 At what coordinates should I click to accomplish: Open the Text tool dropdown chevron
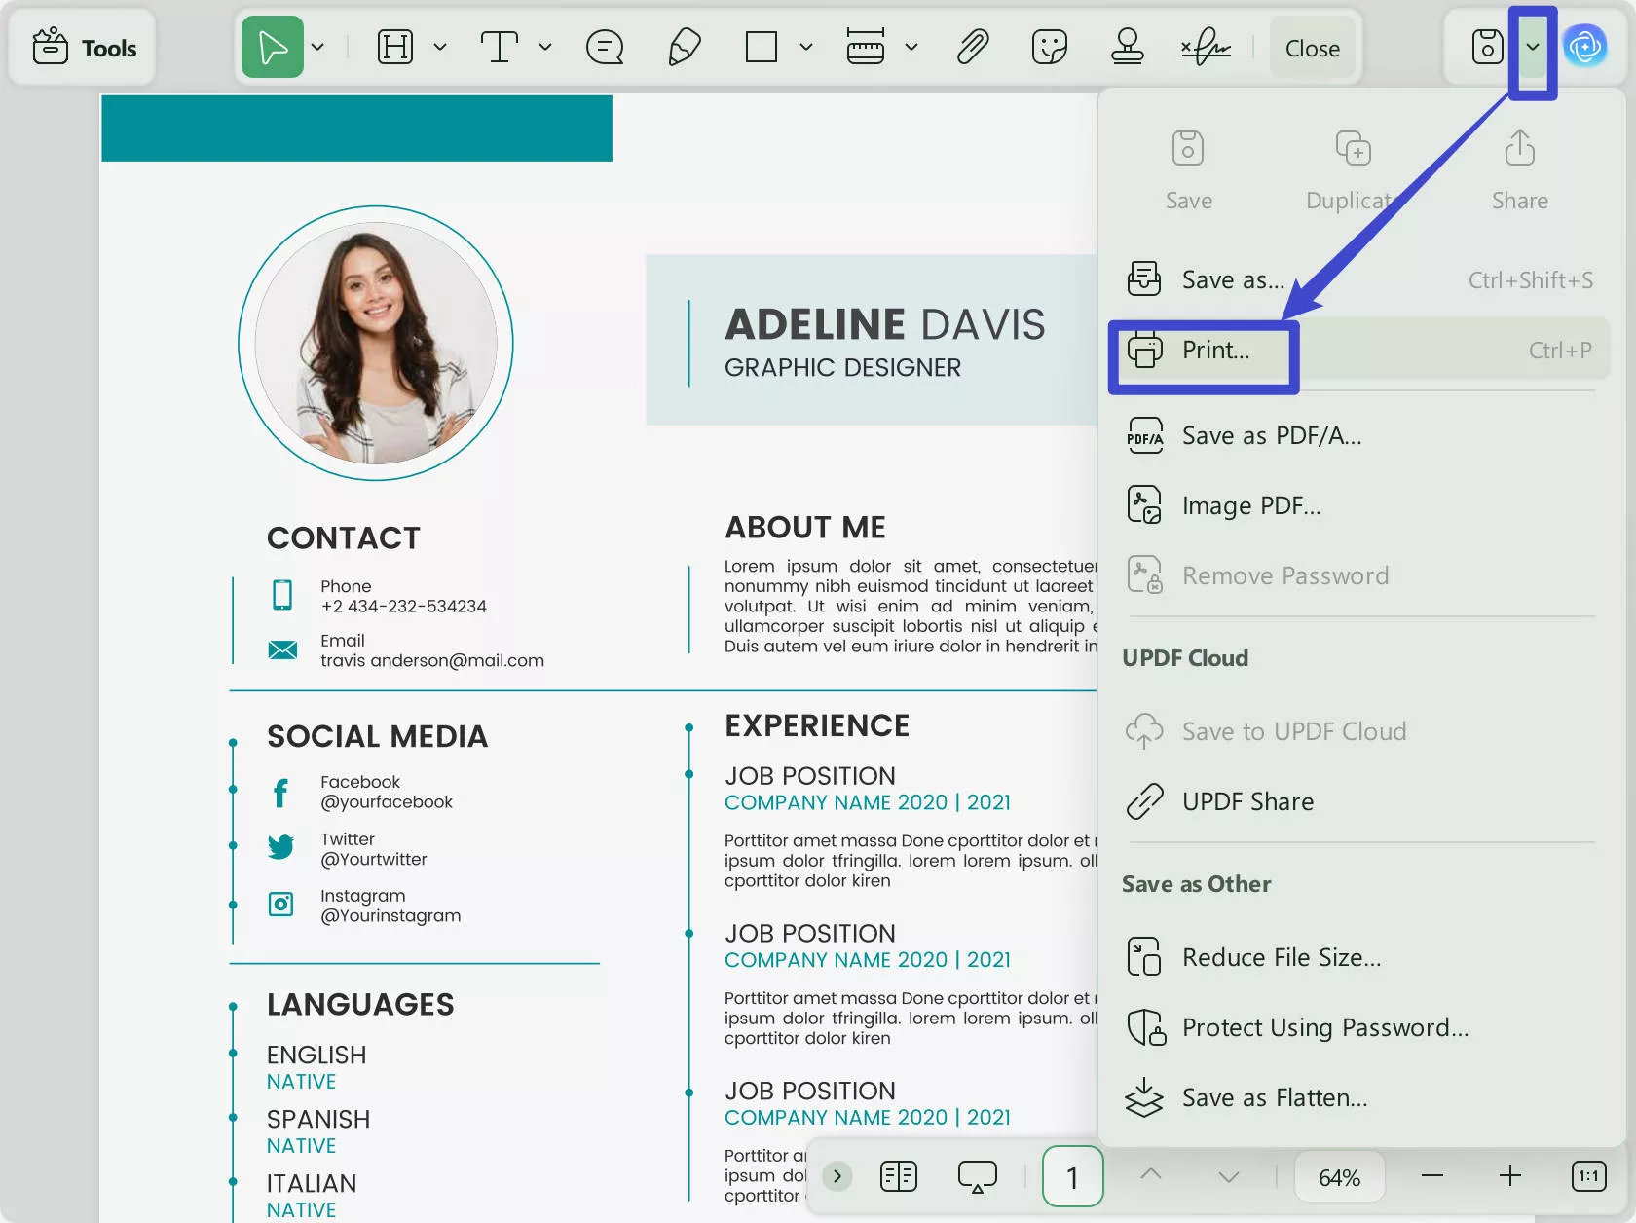pyautogui.click(x=546, y=46)
